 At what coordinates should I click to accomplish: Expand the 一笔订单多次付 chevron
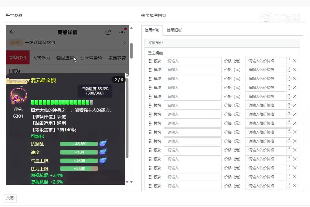pyautogui.click(x=124, y=43)
